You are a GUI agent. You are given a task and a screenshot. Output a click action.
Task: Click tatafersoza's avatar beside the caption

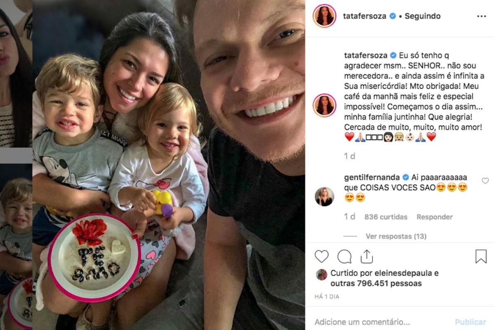click(x=325, y=105)
